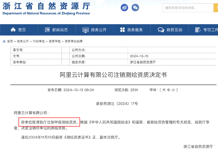Click the checklist icon next to 专项工作
Screen dimensions: 218x153
coord(197,29)
